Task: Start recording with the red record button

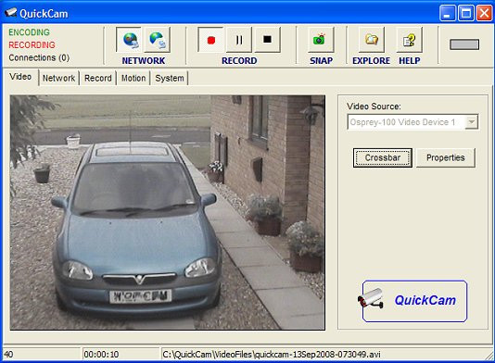Action: 210,40
